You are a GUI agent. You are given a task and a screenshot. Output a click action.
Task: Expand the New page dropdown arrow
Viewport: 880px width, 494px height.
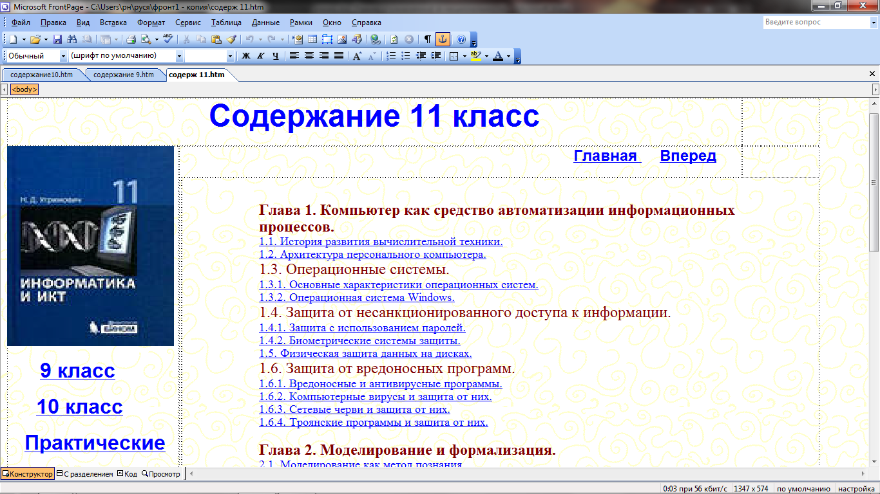coord(23,39)
